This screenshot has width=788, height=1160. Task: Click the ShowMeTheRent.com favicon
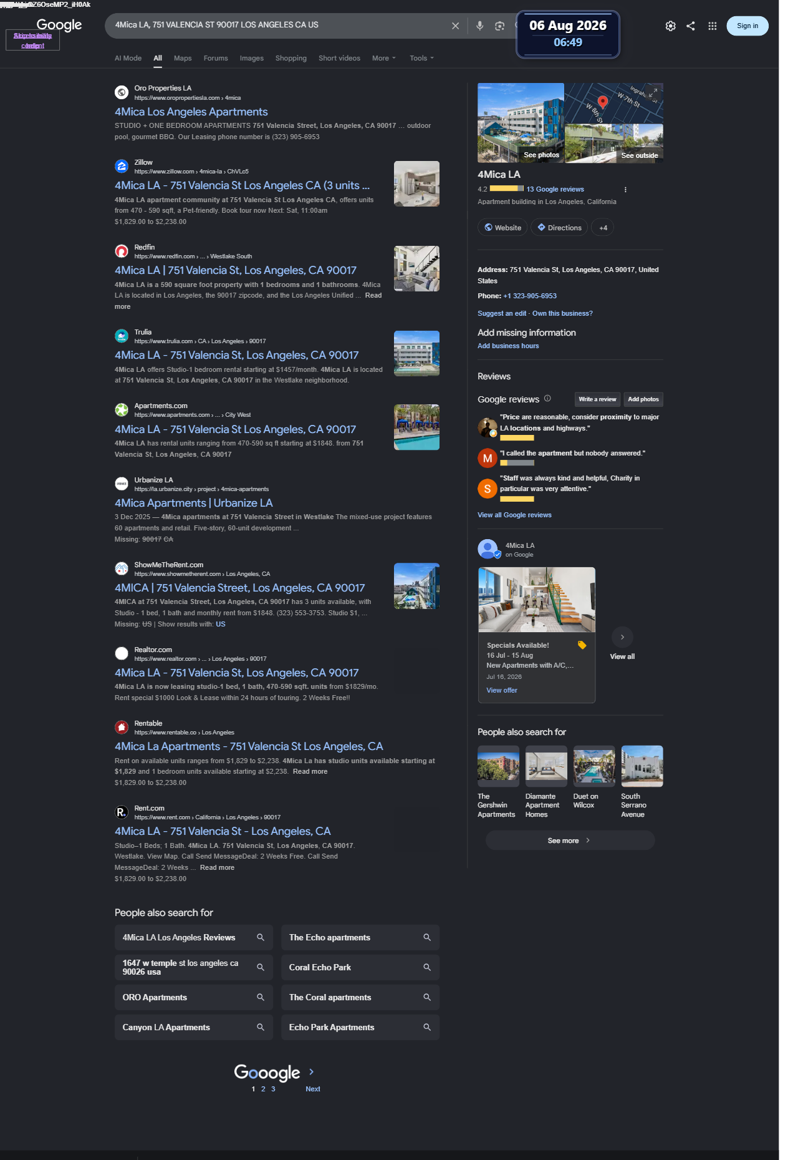[x=122, y=568]
